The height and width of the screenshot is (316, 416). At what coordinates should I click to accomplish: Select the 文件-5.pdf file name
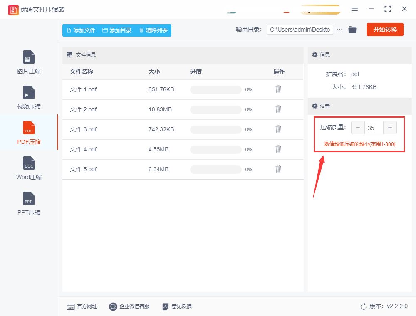pyautogui.click(x=83, y=169)
